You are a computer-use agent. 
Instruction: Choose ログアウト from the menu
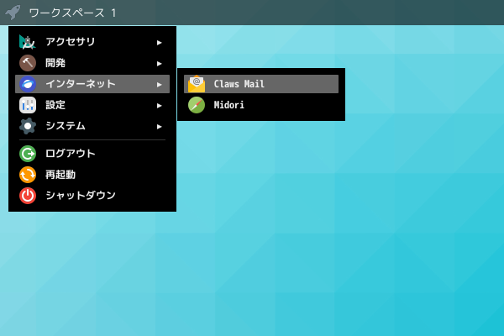click(x=92, y=154)
